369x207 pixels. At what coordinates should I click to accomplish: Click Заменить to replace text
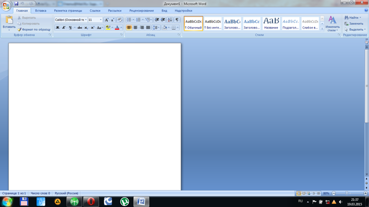[354, 24]
